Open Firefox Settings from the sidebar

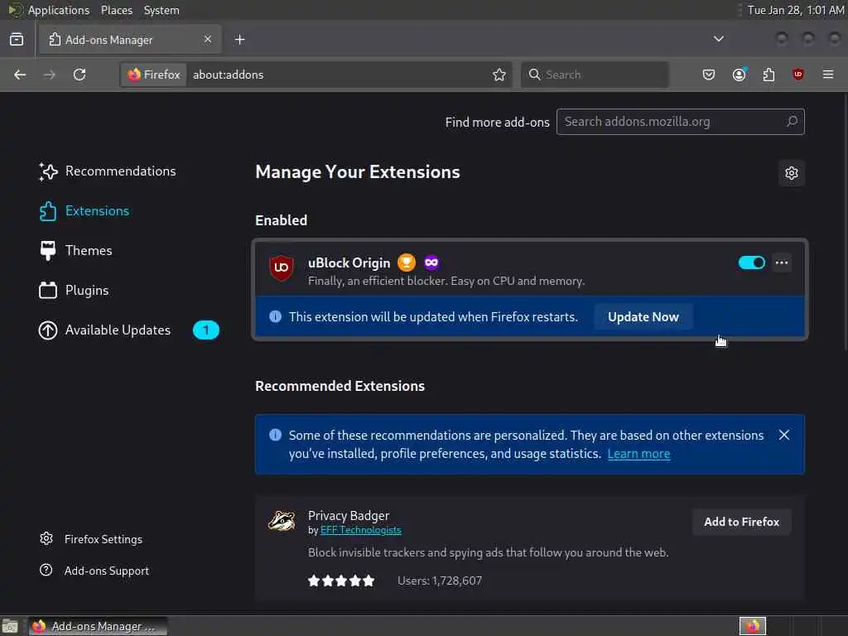[91, 539]
